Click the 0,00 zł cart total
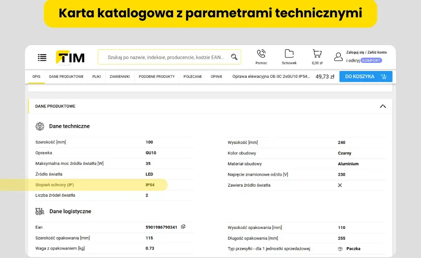Viewport: 421px width, 258px height. click(x=317, y=63)
